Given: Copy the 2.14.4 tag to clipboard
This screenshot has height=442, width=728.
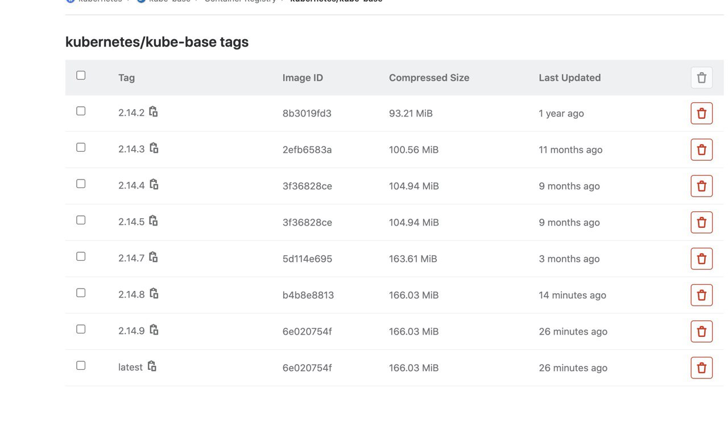Looking at the screenshot, I should point(154,185).
